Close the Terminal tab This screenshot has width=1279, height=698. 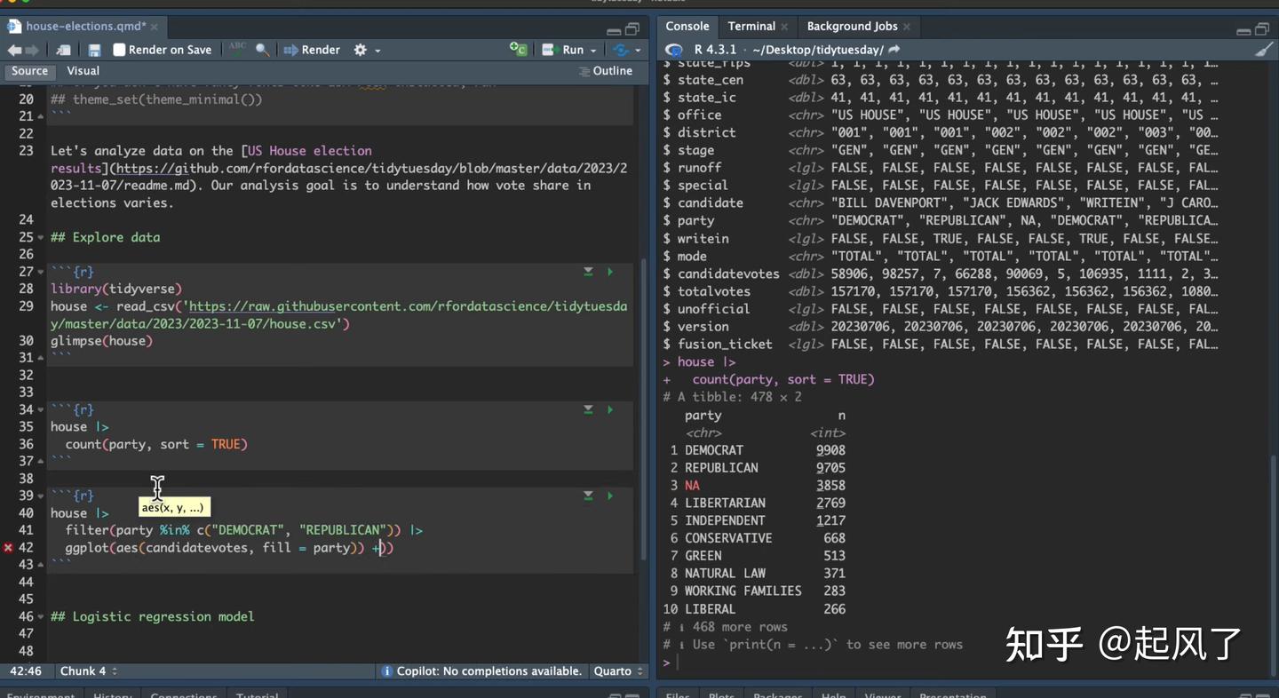784,28
